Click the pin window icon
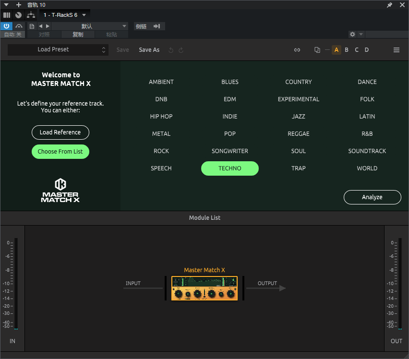409x359 pixels. pyautogui.click(x=389, y=5)
